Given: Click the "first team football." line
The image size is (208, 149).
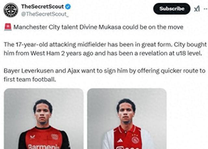Looking at the screenshot, I should 30,79.
